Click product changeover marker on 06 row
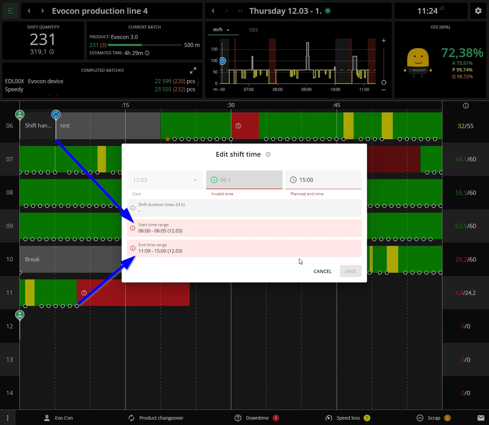 [x=56, y=114]
